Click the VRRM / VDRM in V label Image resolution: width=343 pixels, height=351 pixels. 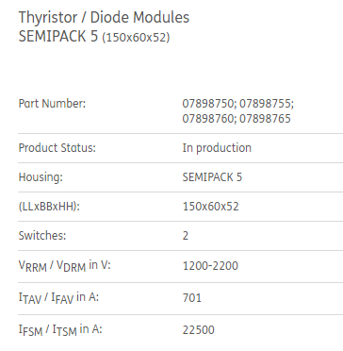coord(65,266)
